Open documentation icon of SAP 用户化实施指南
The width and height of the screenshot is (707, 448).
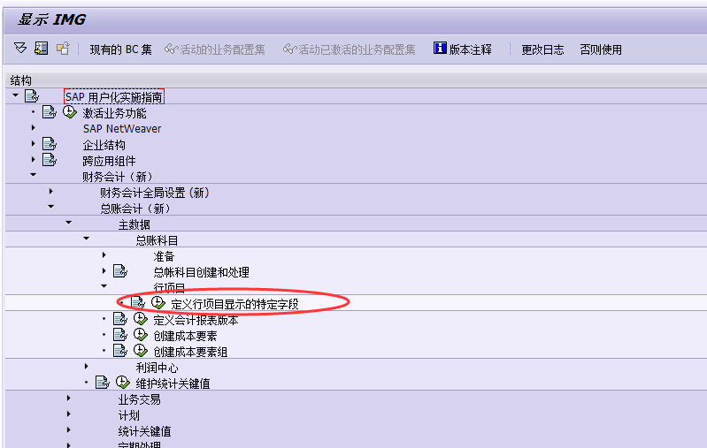pos(32,96)
